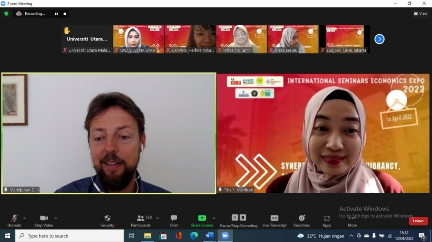Open the clock showing 15:32
Screen dimensions: 432x242
point(404,236)
